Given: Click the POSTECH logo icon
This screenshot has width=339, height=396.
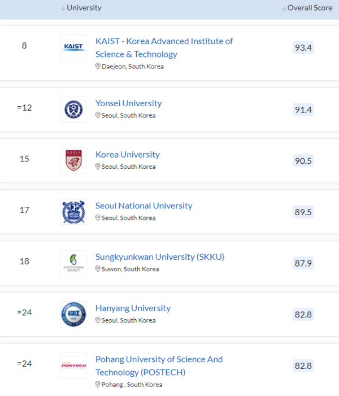Looking at the screenshot, I should (73, 365).
